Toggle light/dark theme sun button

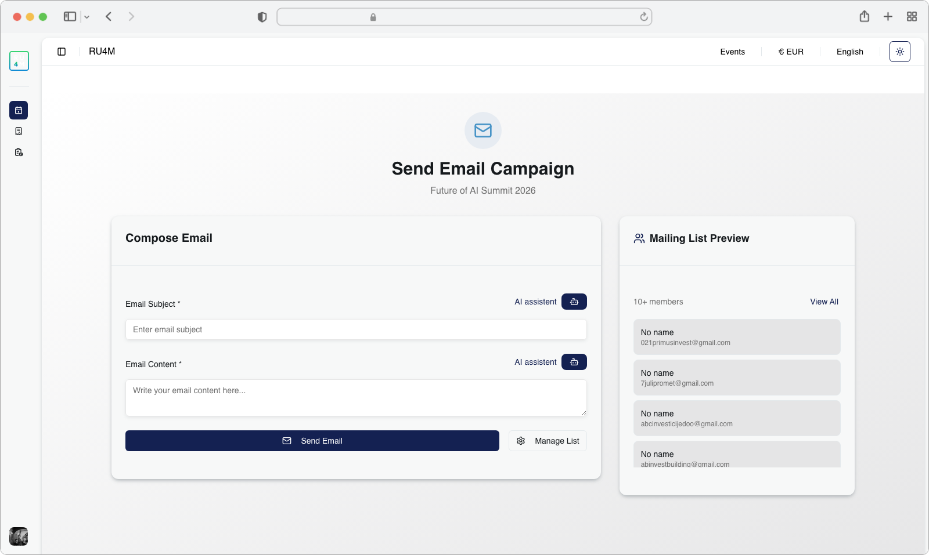pos(899,52)
